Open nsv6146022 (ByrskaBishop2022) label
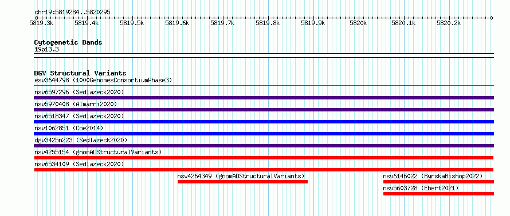 [x=433, y=176]
